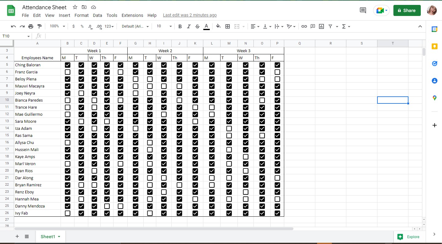Open the Data menu

point(98,15)
